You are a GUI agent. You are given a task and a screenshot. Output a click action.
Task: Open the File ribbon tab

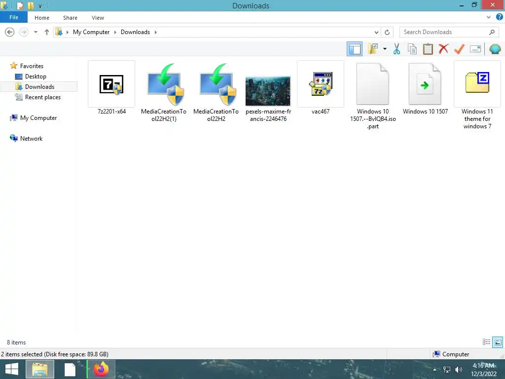click(x=14, y=17)
